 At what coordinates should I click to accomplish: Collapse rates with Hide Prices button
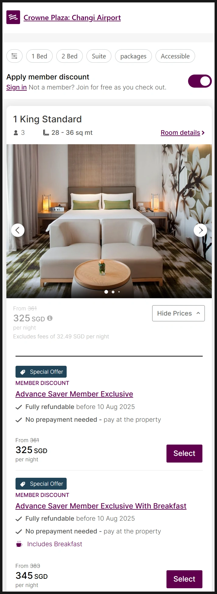tap(178, 313)
